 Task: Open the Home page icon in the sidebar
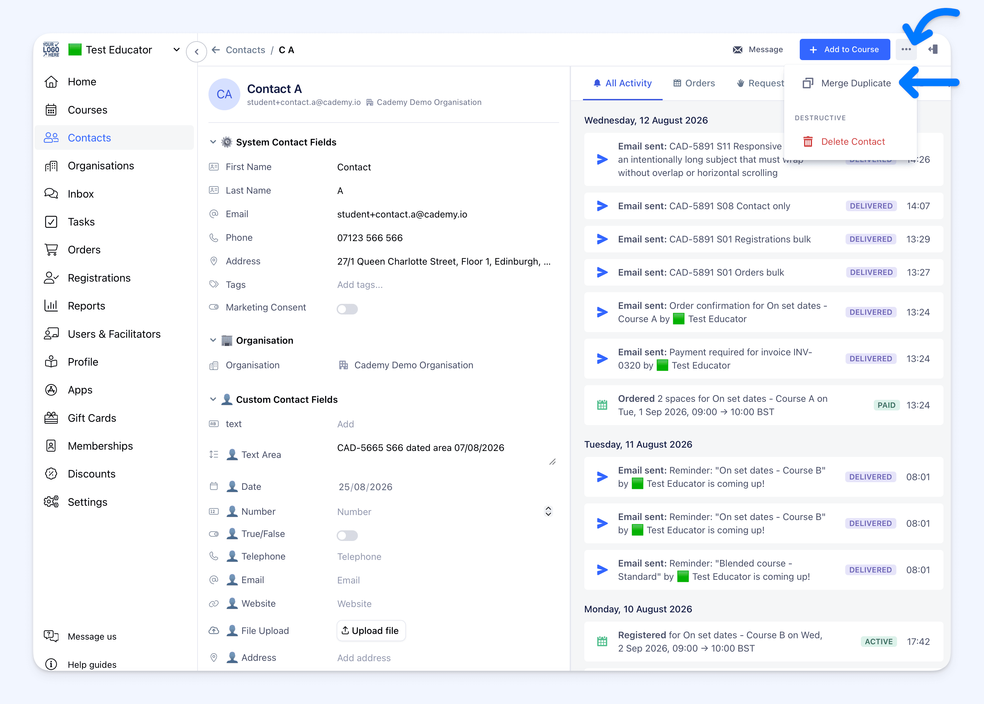pos(51,81)
